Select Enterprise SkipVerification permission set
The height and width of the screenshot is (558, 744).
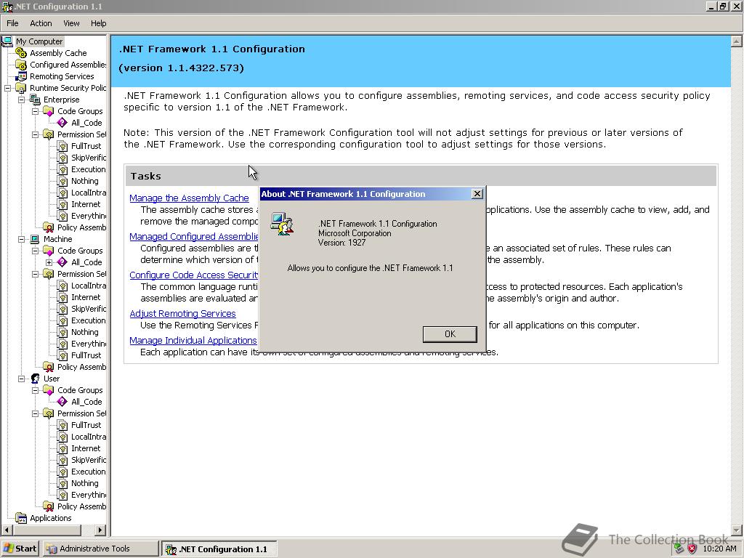point(88,158)
